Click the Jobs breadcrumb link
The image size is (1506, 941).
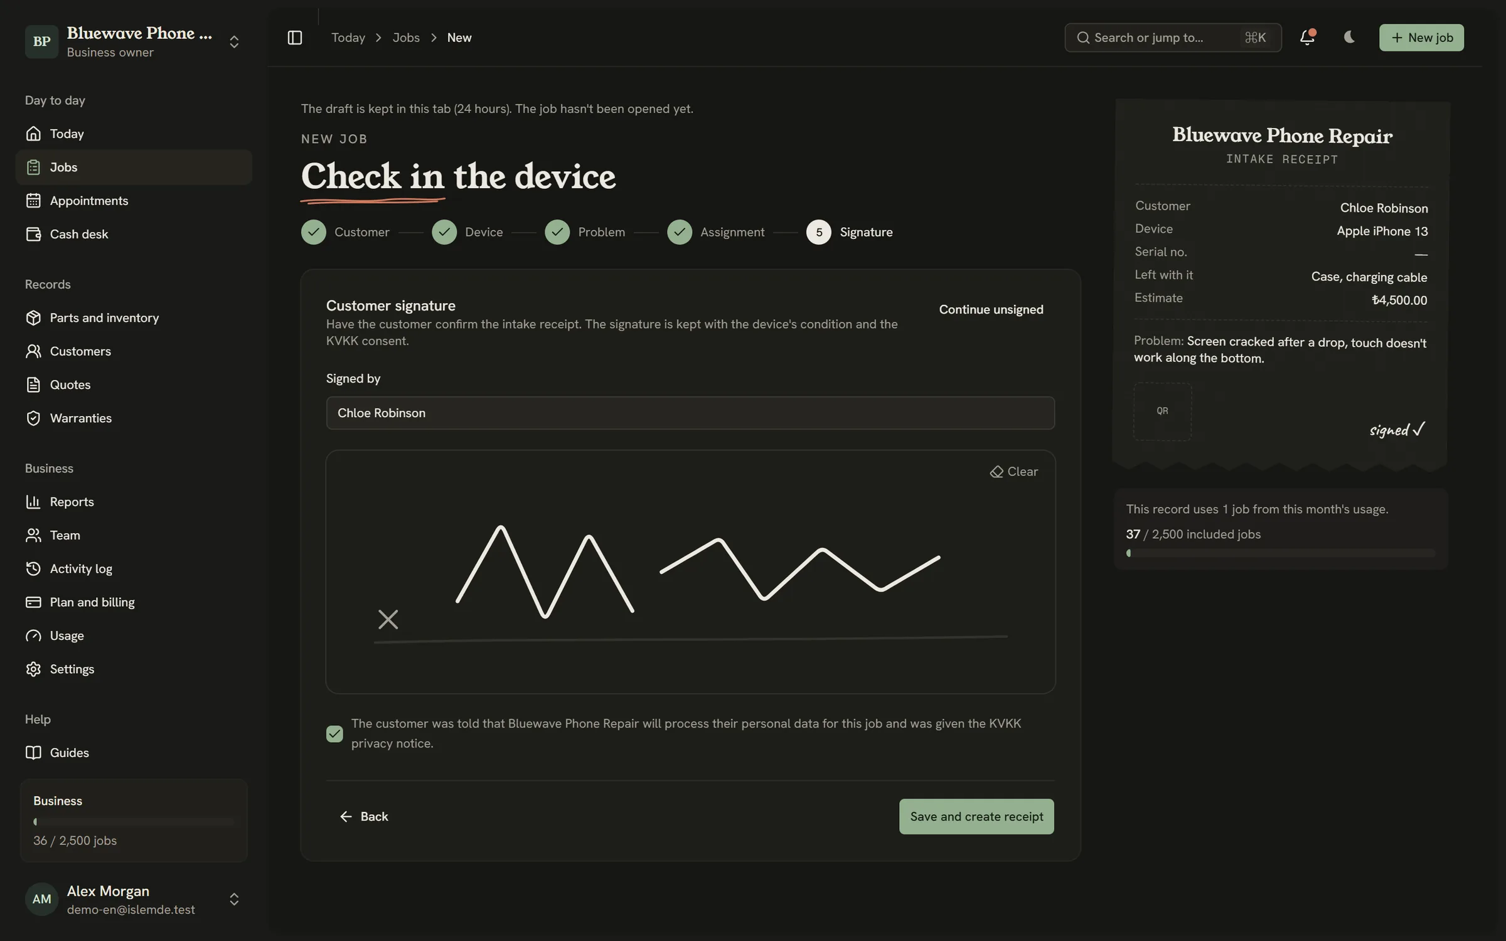(406, 38)
